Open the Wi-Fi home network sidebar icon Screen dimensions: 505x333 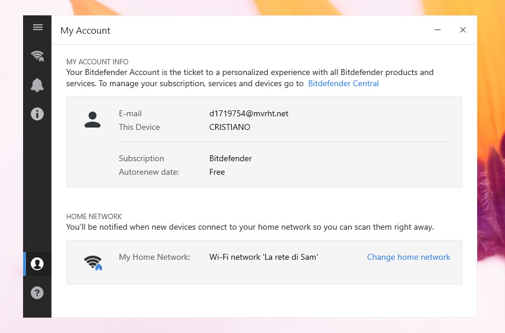tap(37, 56)
